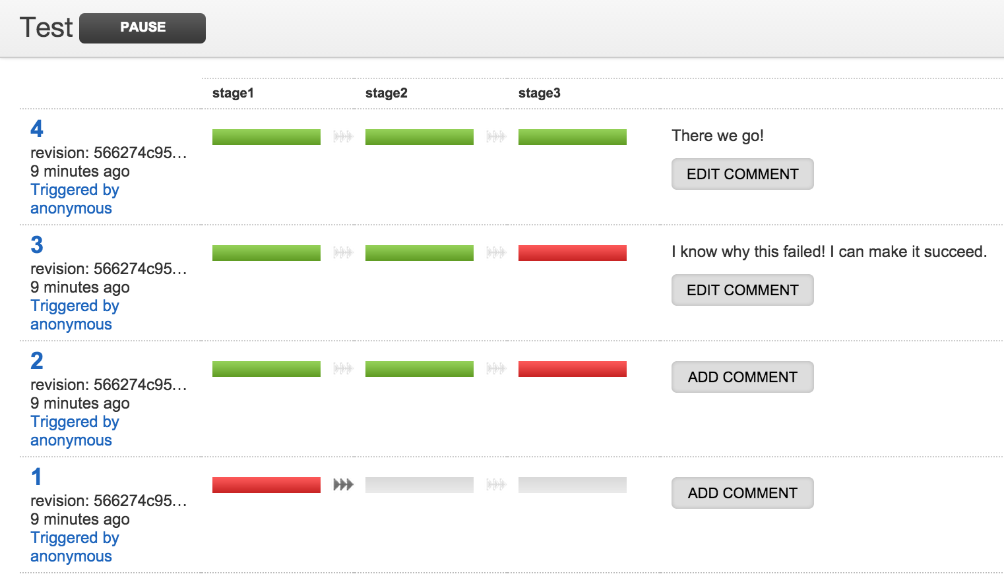The image size is (1004, 576).
Task: Click arrows icon after stage2 in pipeline 4
Action: (496, 137)
